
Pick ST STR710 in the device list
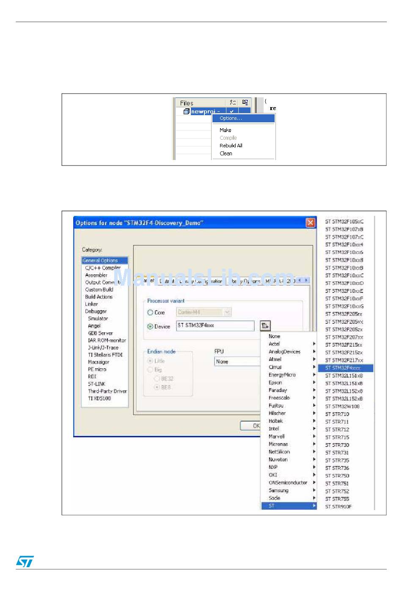coord(337,414)
